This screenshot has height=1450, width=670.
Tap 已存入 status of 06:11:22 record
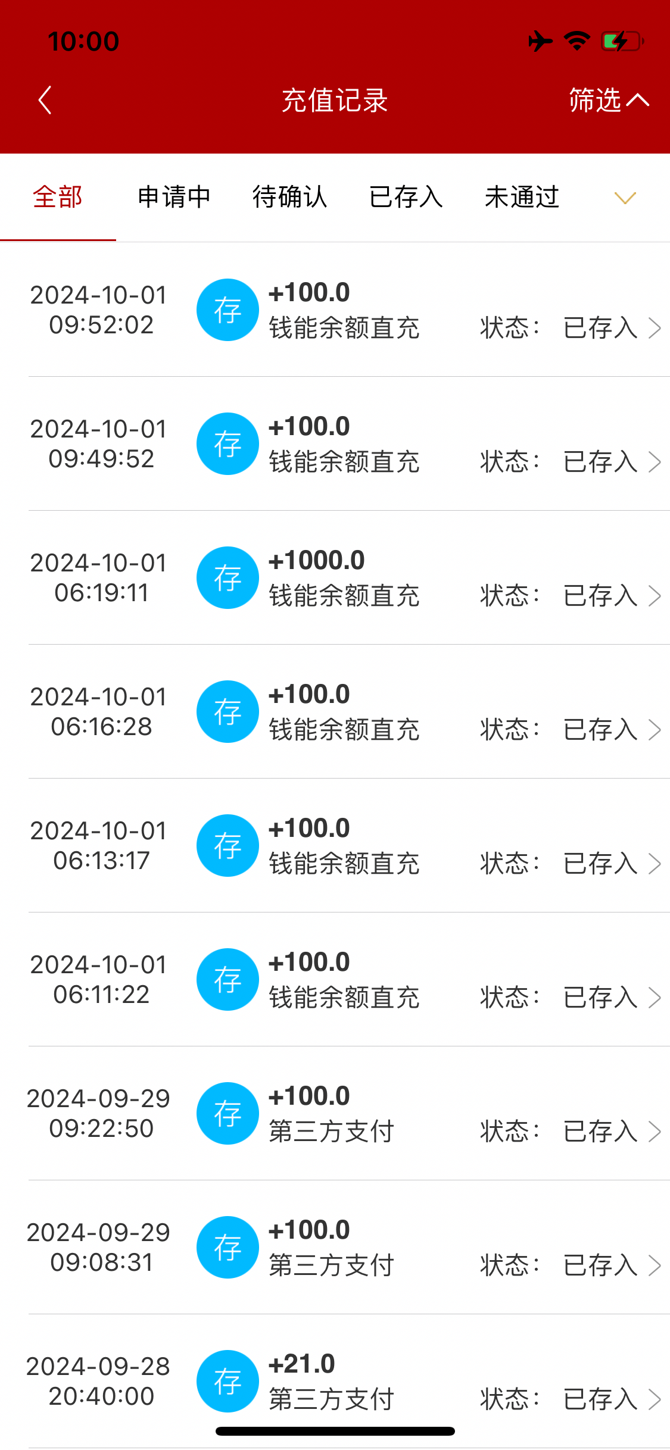(600, 998)
